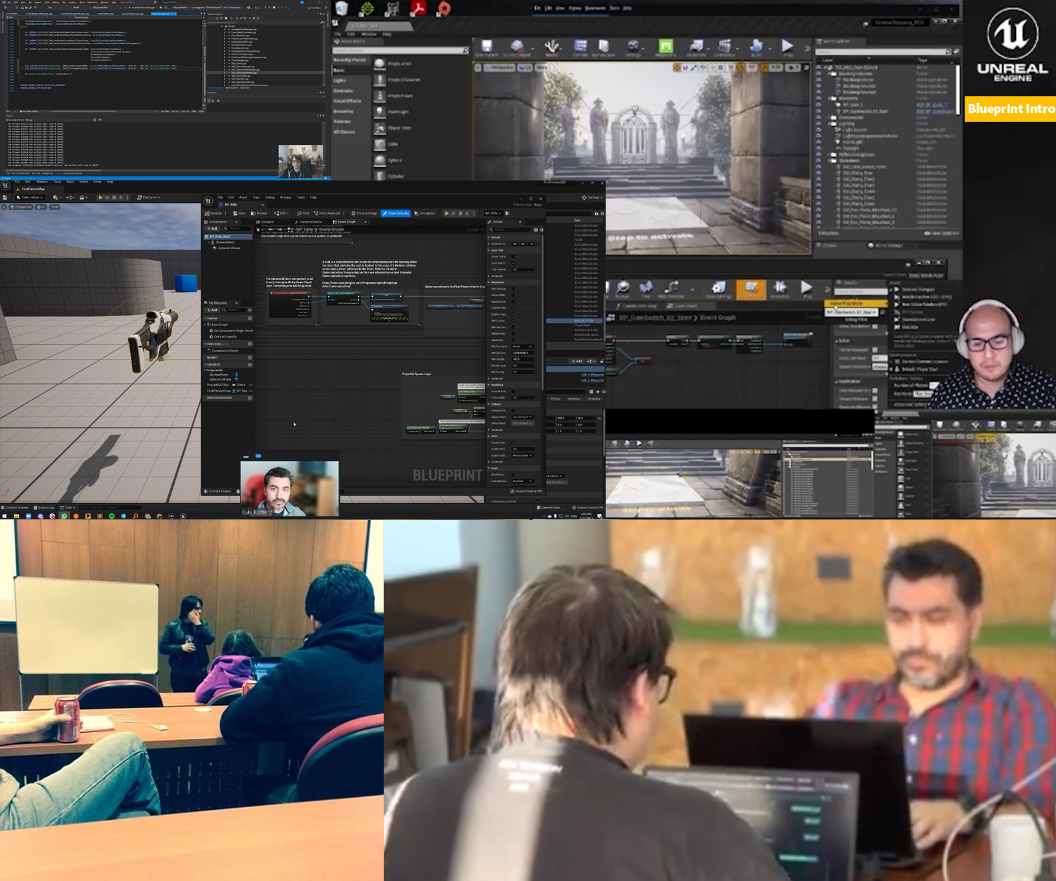Click Add in the My Blueprint panel
Screen dimensions: 1056x881
click(x=212, y=310)
